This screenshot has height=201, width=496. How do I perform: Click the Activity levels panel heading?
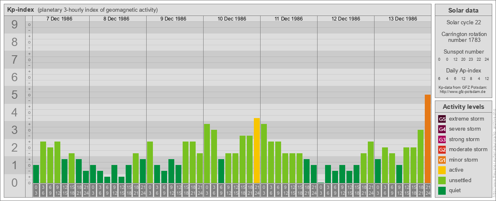click(463, 107)
